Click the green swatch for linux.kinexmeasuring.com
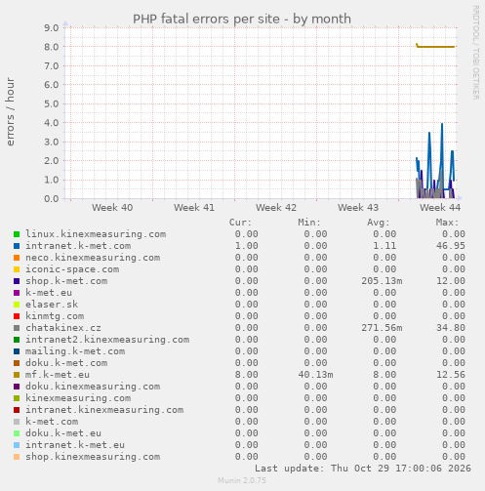Screen dimensions: 485x491 click(17, 234)
